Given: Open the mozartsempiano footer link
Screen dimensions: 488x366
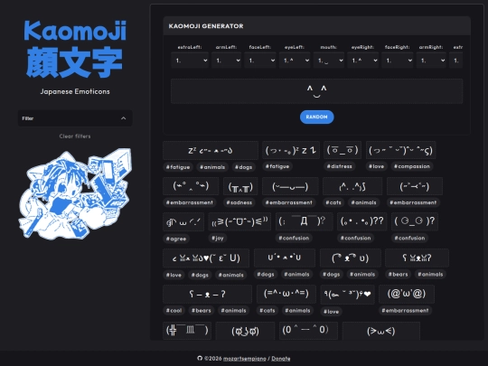Looking at the screenshot, I should click(x=245, y=359).
